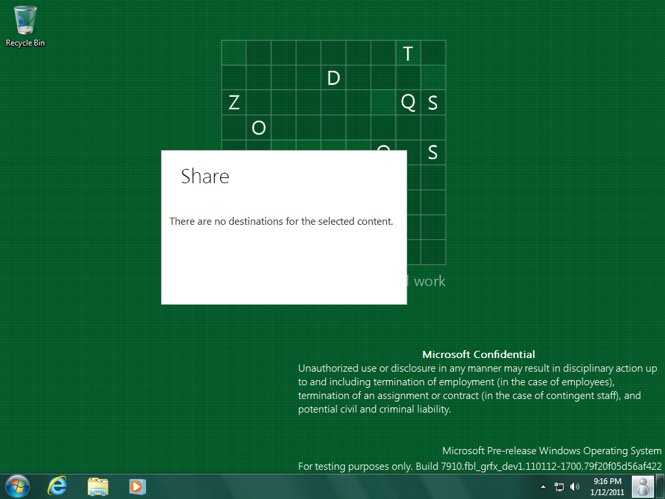Select the T tile in the grid
Viewport: 665px width, 499px height.
click(x=408, y=53)
